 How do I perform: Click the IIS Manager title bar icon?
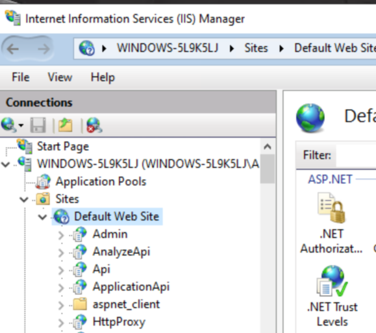(13, 18)
